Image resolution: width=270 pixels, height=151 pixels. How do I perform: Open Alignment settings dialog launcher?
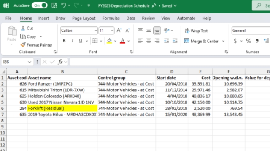coord(226,52)
